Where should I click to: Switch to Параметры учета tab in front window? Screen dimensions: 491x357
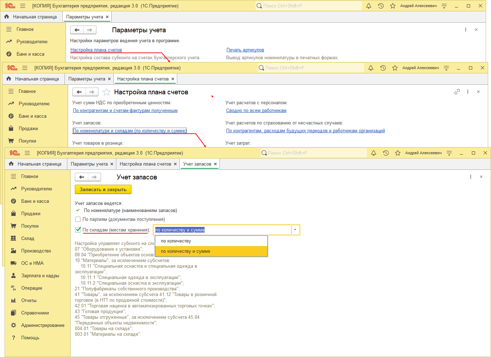coord(89,164)
